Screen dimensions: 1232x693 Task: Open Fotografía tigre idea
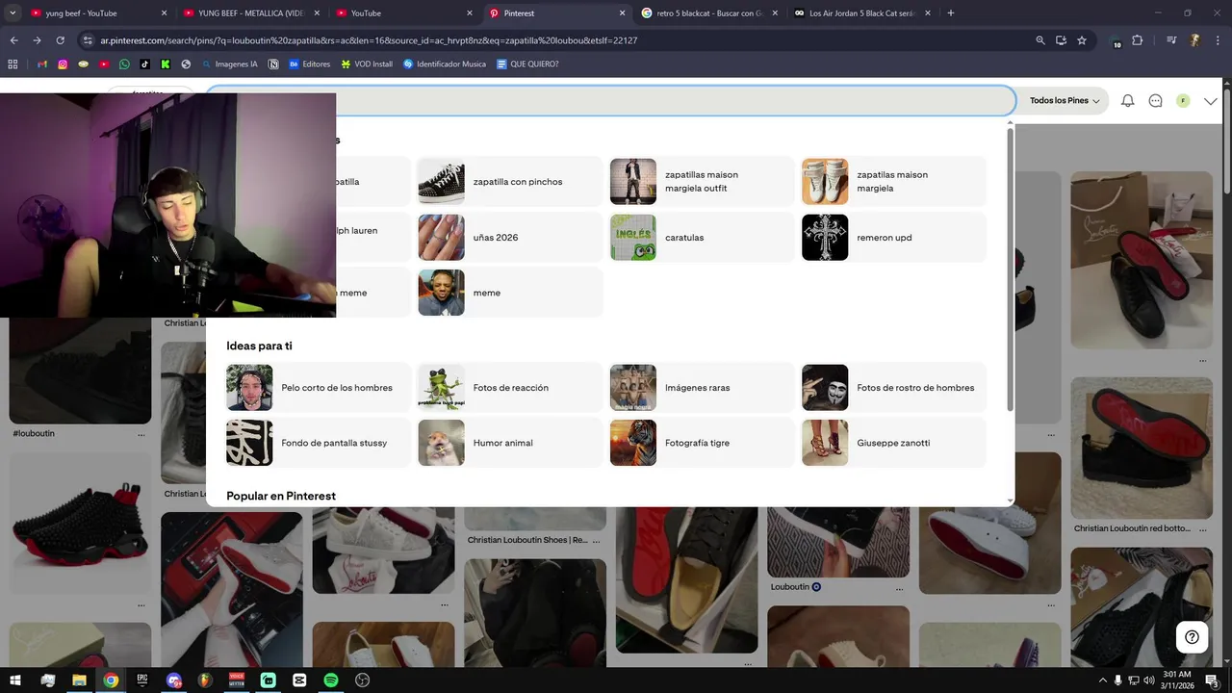[x=702, y=443]
